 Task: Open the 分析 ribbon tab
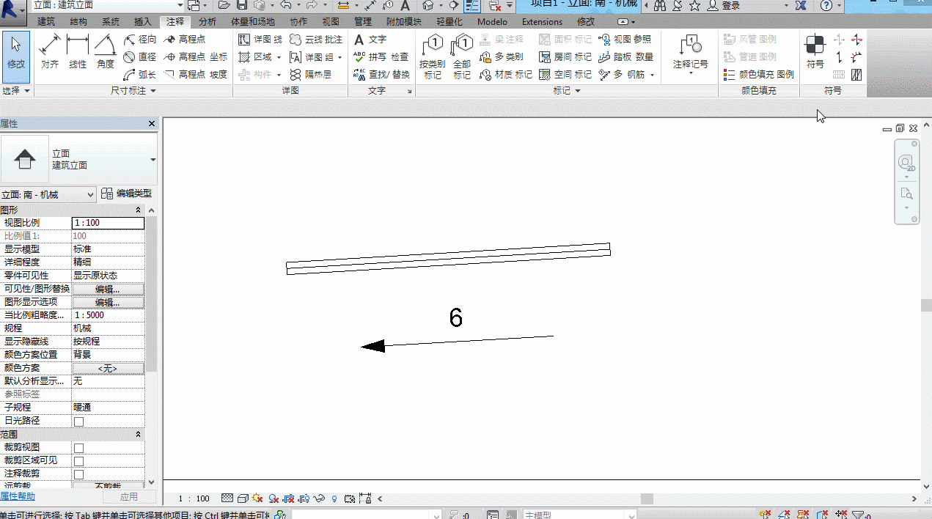click(x=208, y=22)
